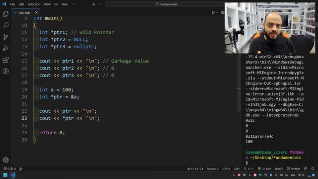Change line endings via CRLF

pyautogui.click(x=237, y=169)
